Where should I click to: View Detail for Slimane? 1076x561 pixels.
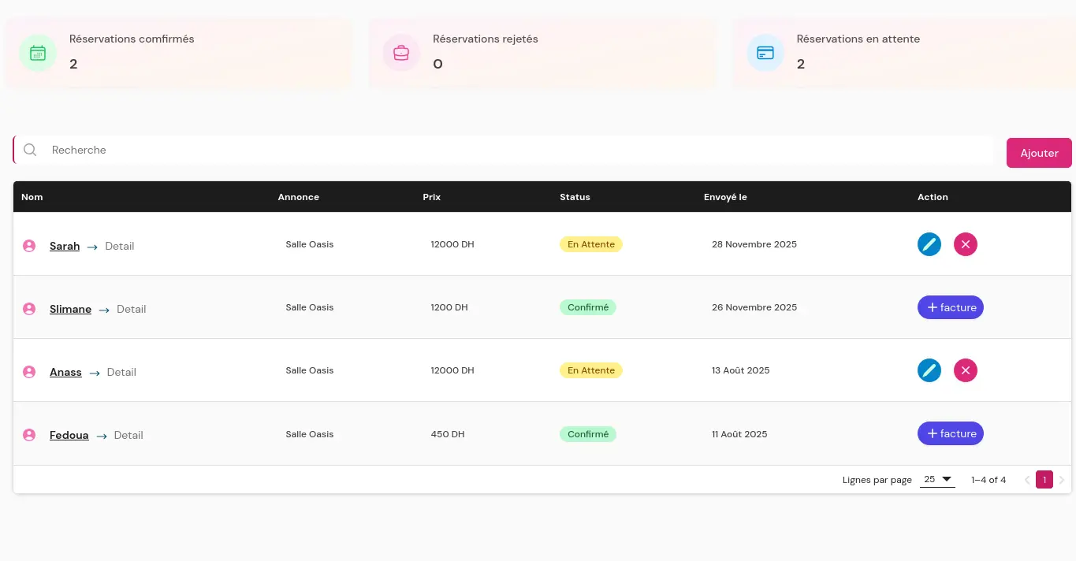coord(132,309)
